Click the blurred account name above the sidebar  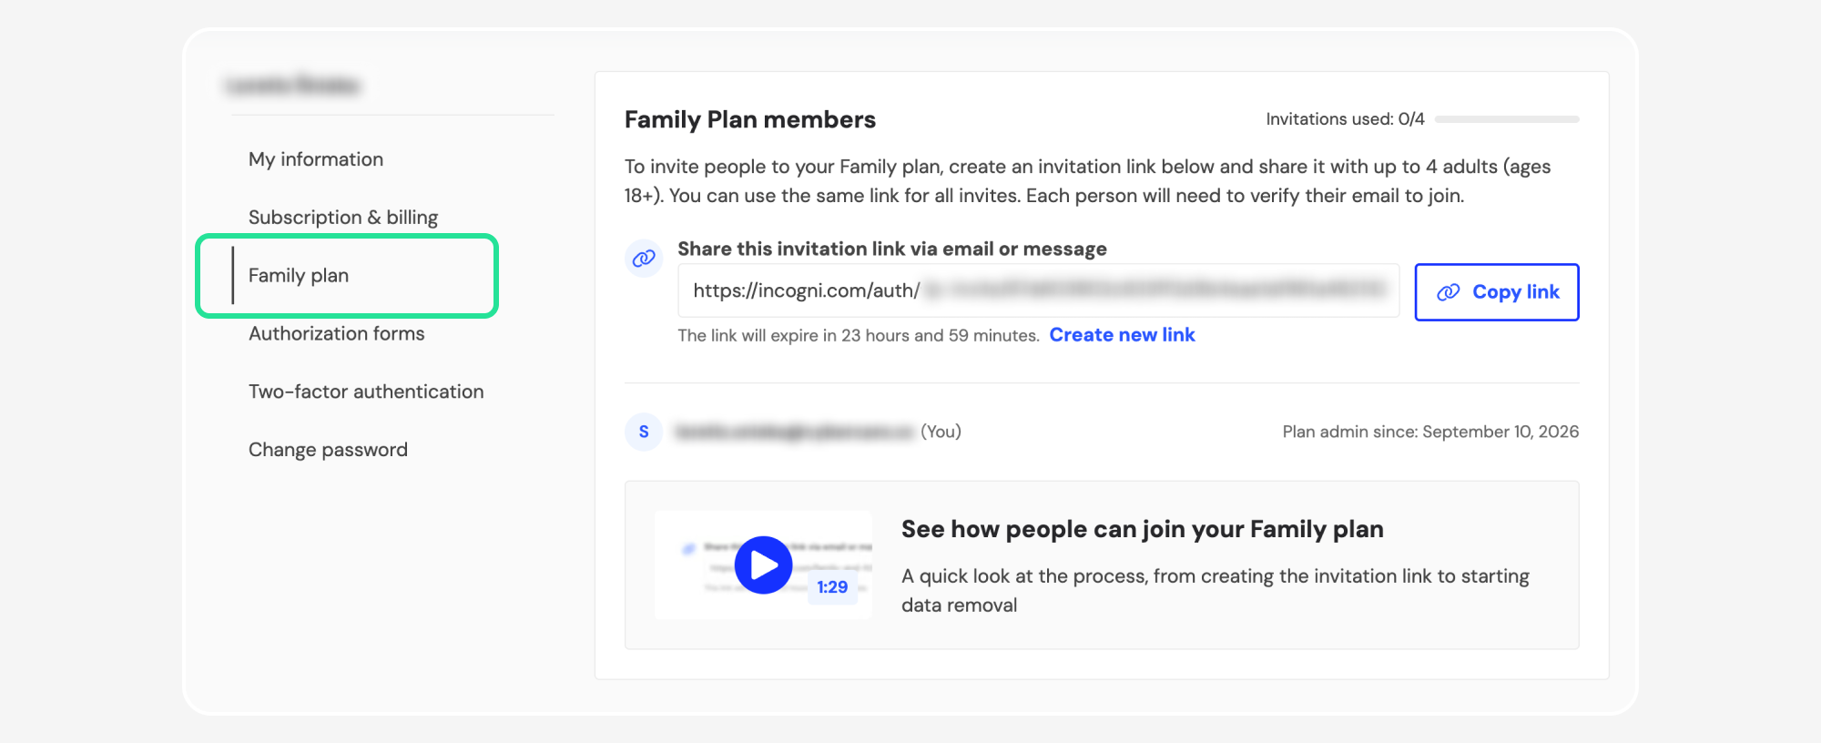pos(293,86)
